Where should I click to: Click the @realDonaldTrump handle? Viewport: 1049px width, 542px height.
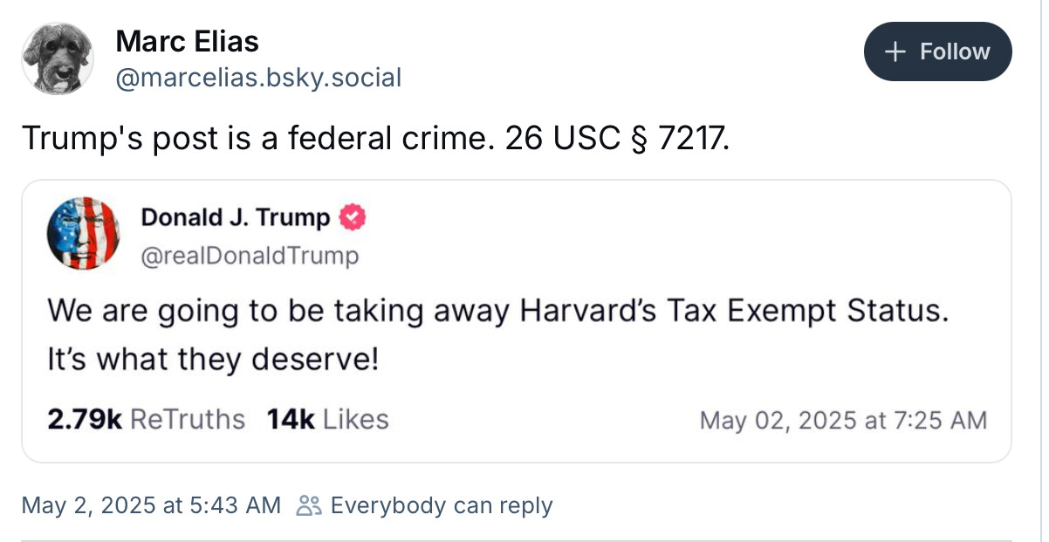[250, 256]
